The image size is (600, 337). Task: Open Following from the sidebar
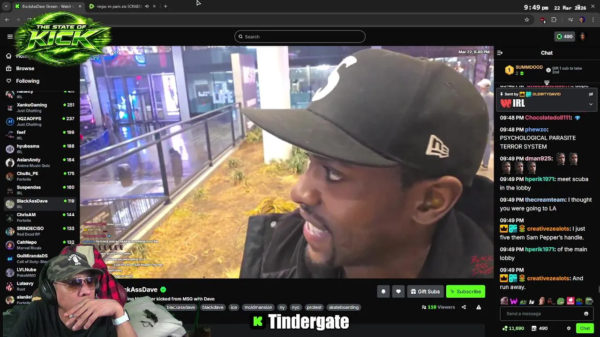(x=28, y=81)
